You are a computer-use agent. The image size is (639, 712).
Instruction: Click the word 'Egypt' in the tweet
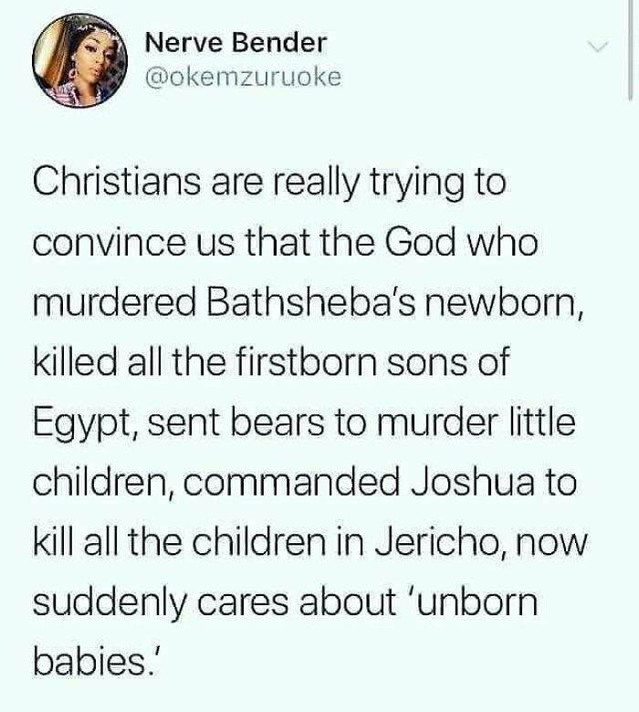tap(82, 424)
